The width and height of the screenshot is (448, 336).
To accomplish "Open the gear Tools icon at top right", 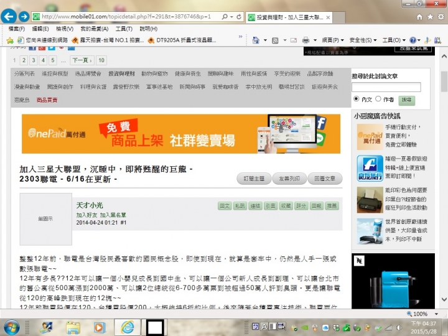I will (x=441, y=17).
